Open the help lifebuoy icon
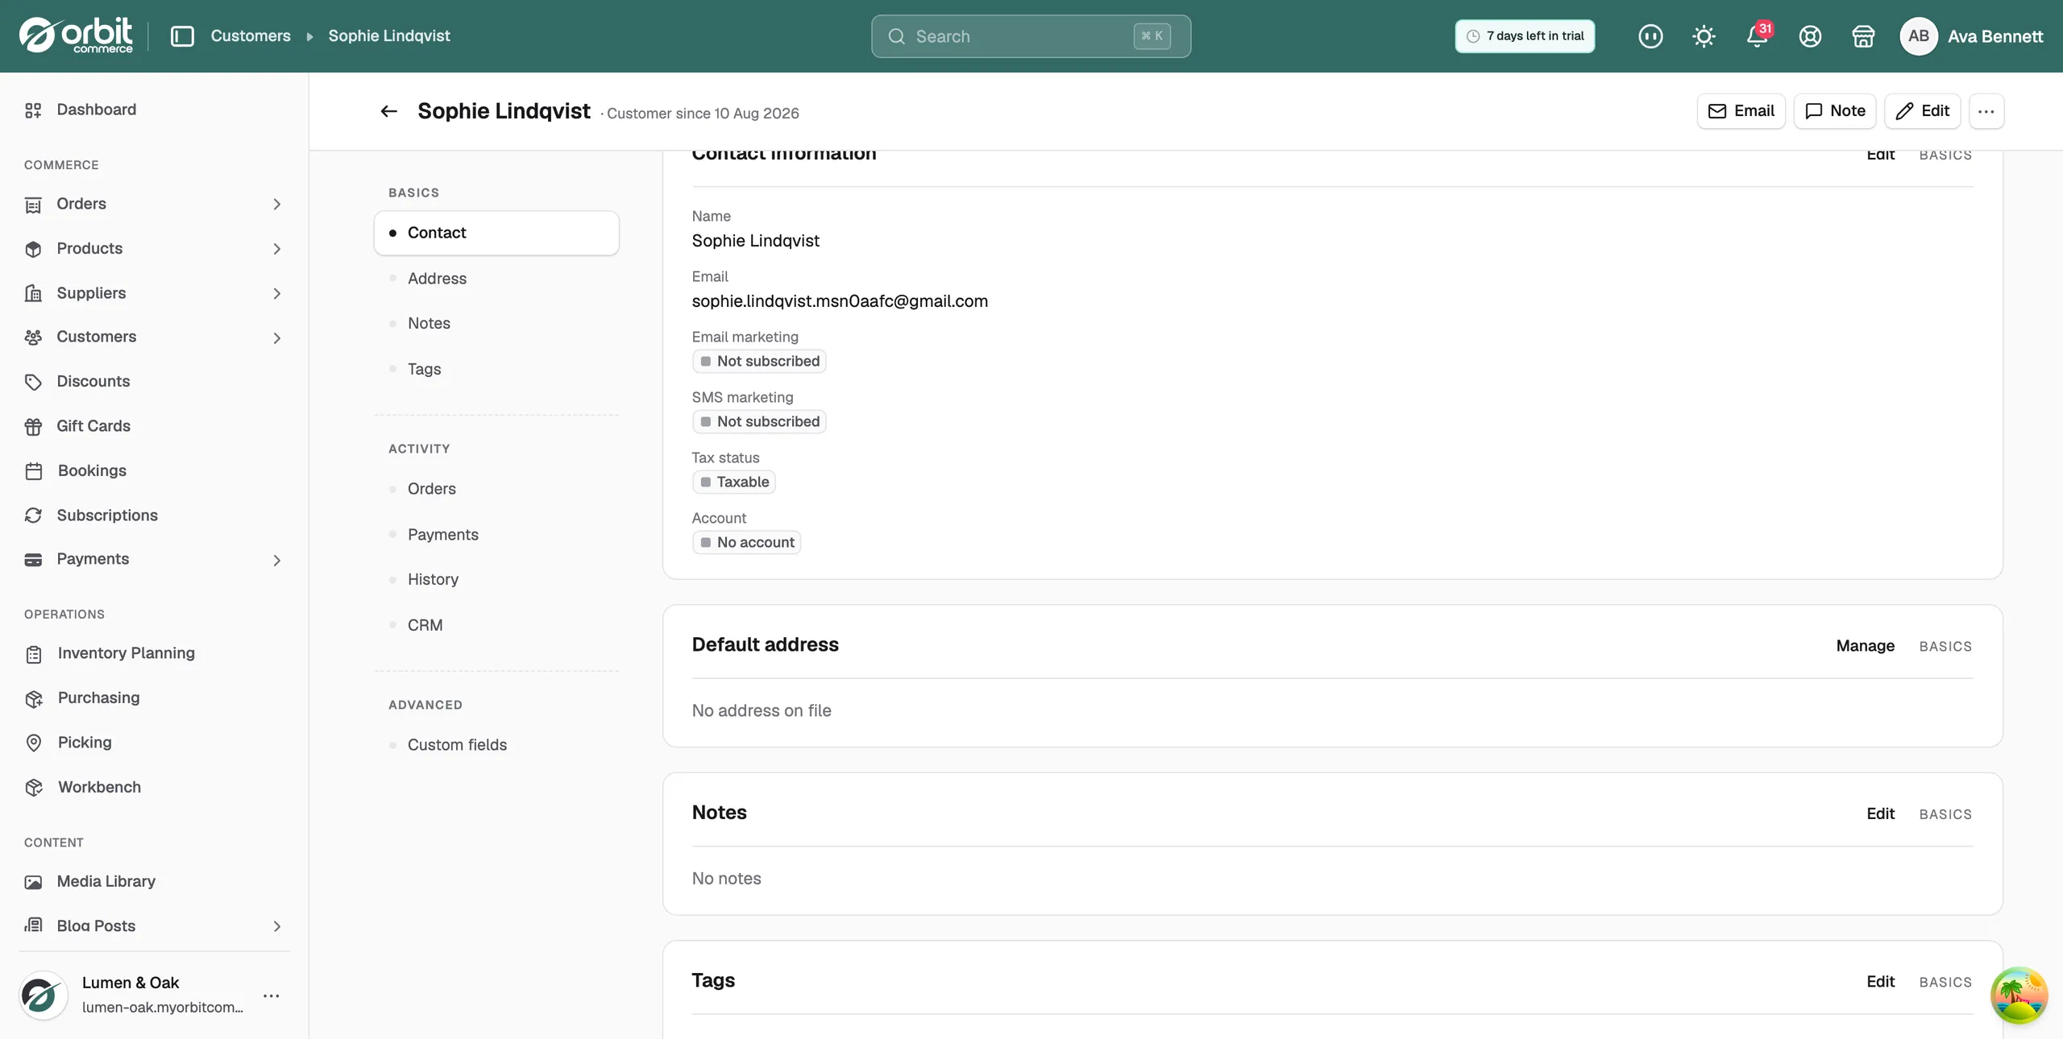2063x1039 pixels. click(x=1810, y=36)
